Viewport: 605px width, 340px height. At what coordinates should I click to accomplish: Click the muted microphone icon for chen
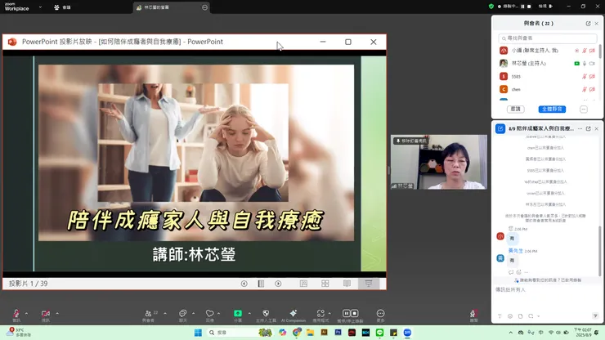(x=585, y=90)
